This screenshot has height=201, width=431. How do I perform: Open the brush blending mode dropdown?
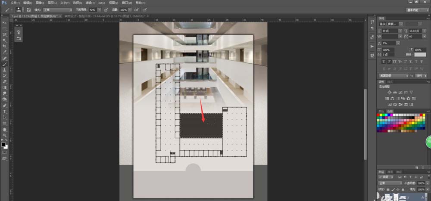pyautogui.click(x=57, y=10)
